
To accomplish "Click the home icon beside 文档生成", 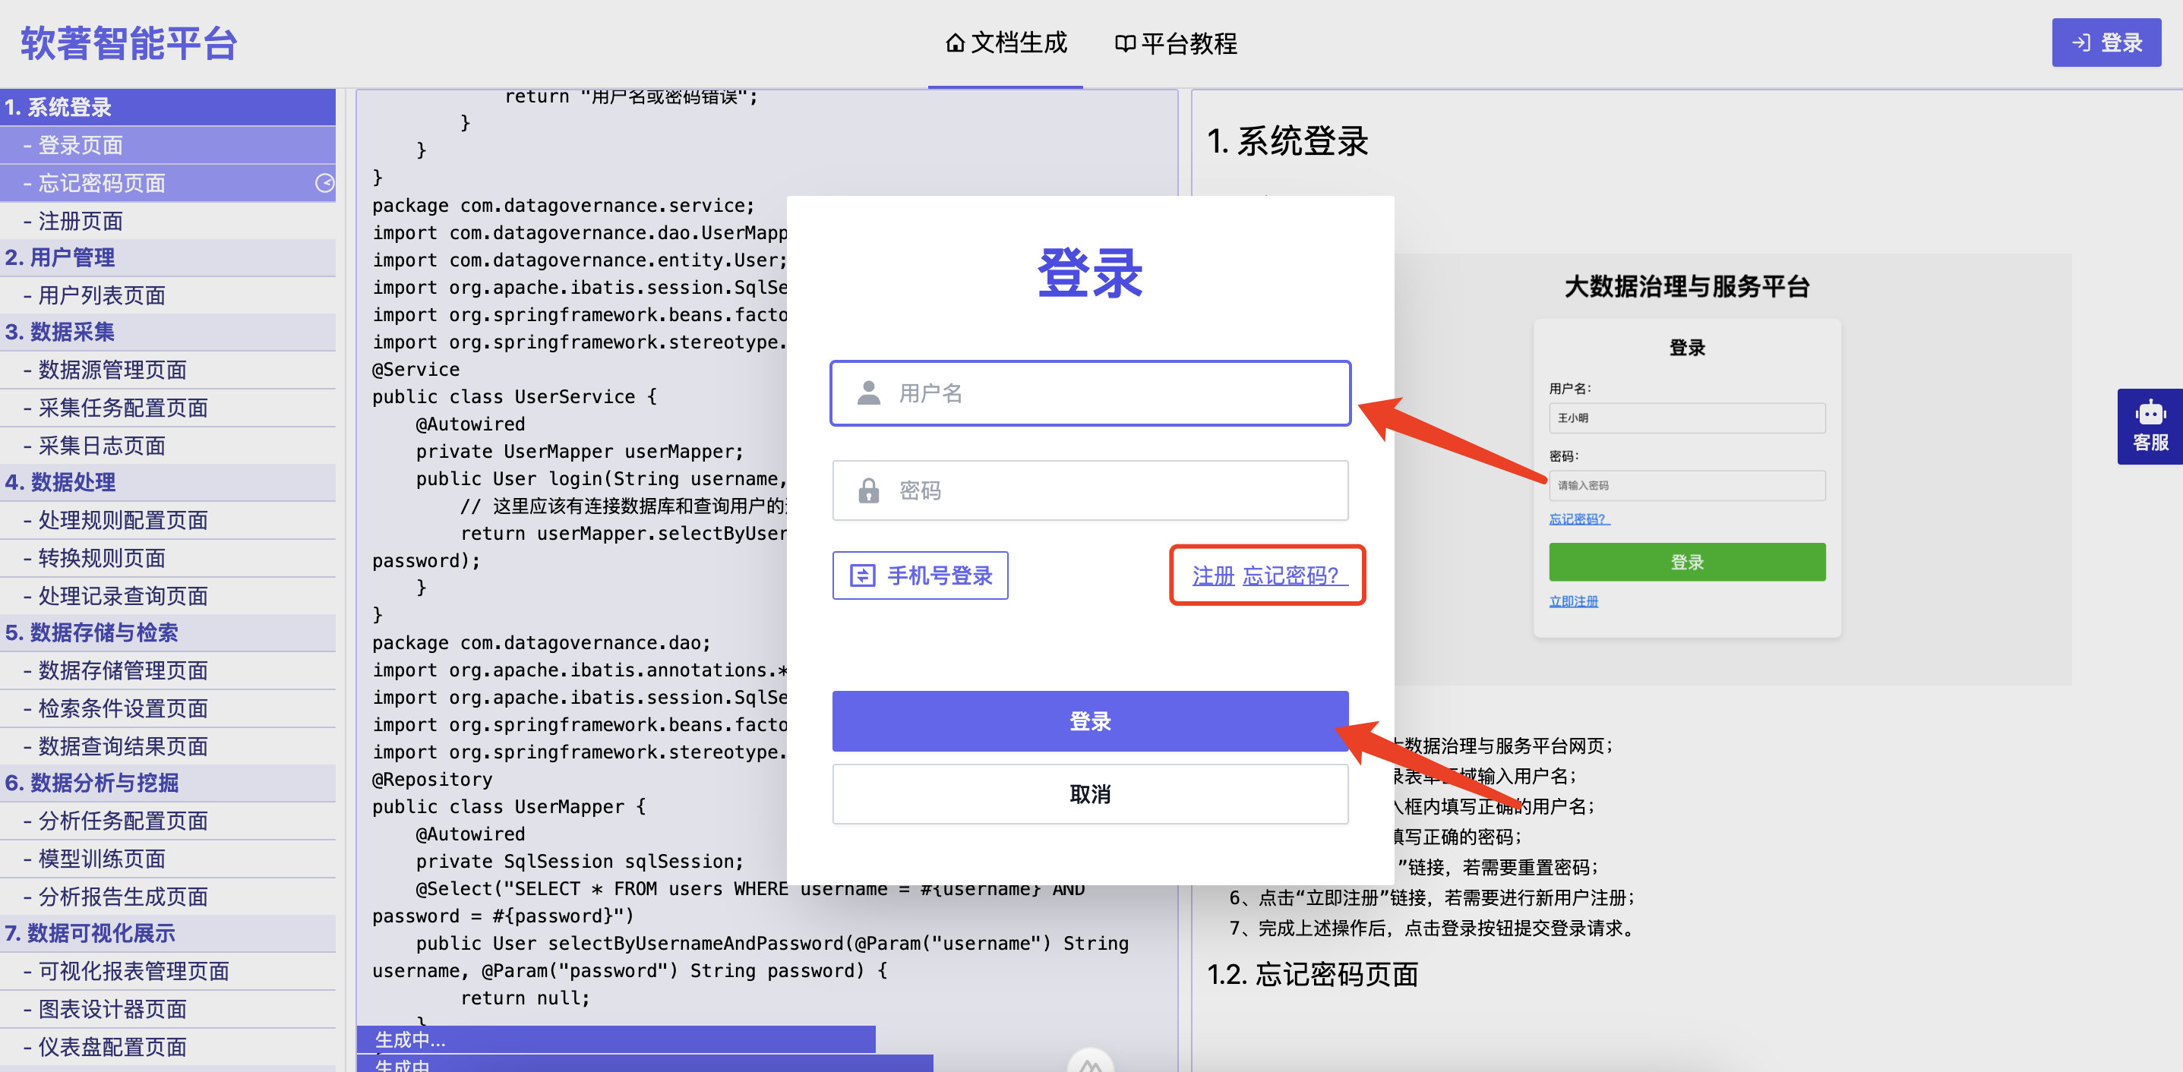I will 955,43.
